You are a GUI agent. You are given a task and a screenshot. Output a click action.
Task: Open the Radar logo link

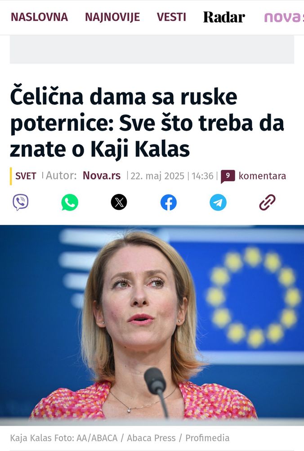point(224,17)
